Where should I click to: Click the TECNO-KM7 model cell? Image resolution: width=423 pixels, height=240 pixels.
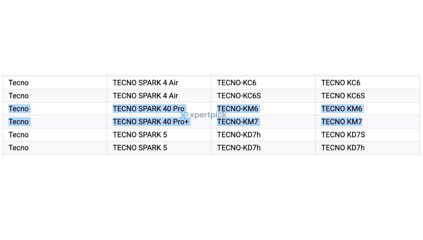click(x=263, y=122)
